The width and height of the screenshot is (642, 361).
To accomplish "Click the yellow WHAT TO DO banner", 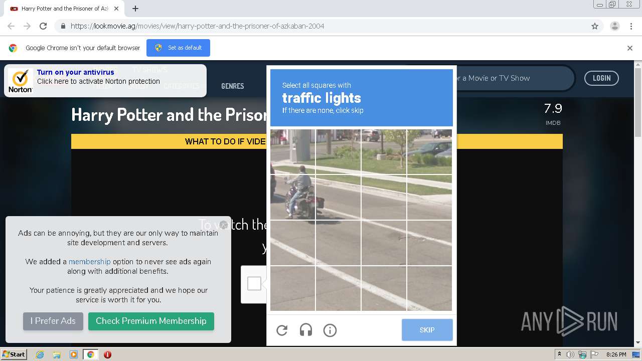I will point(317,141).
